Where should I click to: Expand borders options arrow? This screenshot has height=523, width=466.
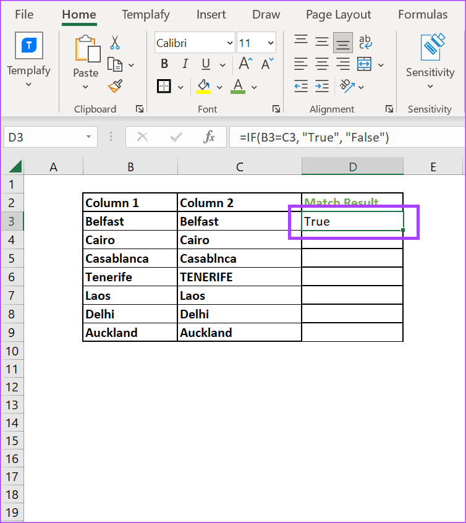(180, 88)
